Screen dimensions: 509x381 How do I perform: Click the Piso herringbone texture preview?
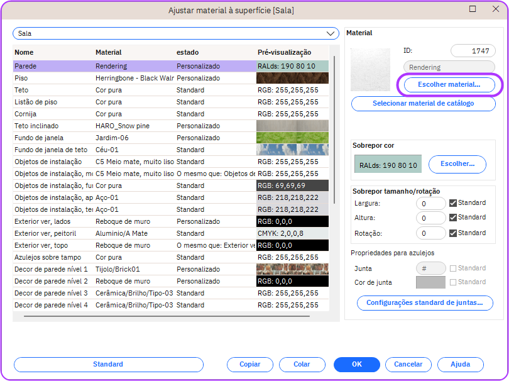pos(292,78)
